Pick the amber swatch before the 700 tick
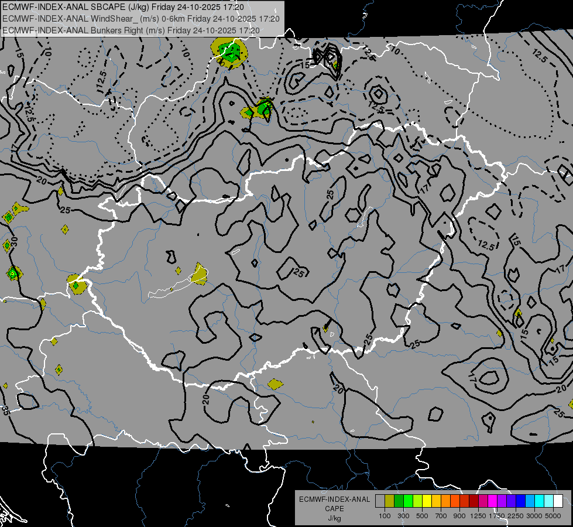The image size is (573, 527). point(436,501)
